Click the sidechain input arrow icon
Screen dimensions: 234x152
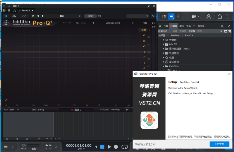99,16
